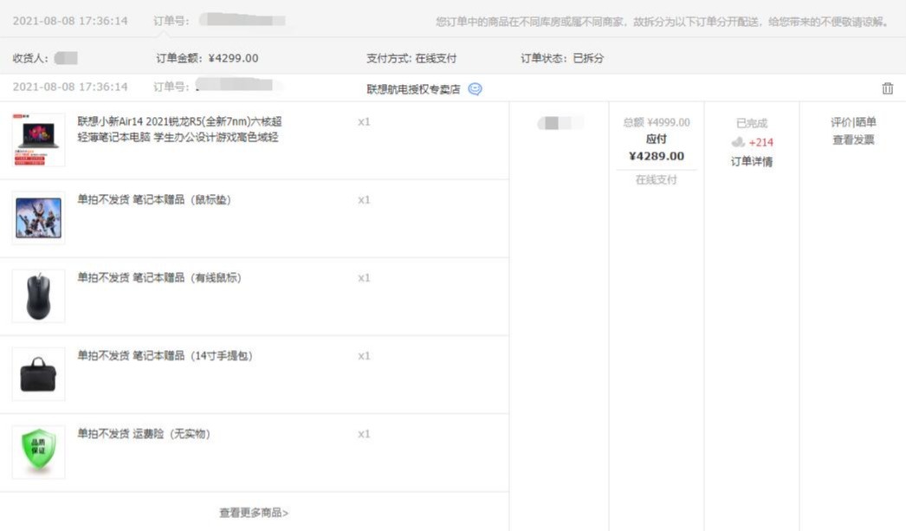Open the 联想小新Air14 2021 product title
The image size is (906, 531).
pos(179,129)
